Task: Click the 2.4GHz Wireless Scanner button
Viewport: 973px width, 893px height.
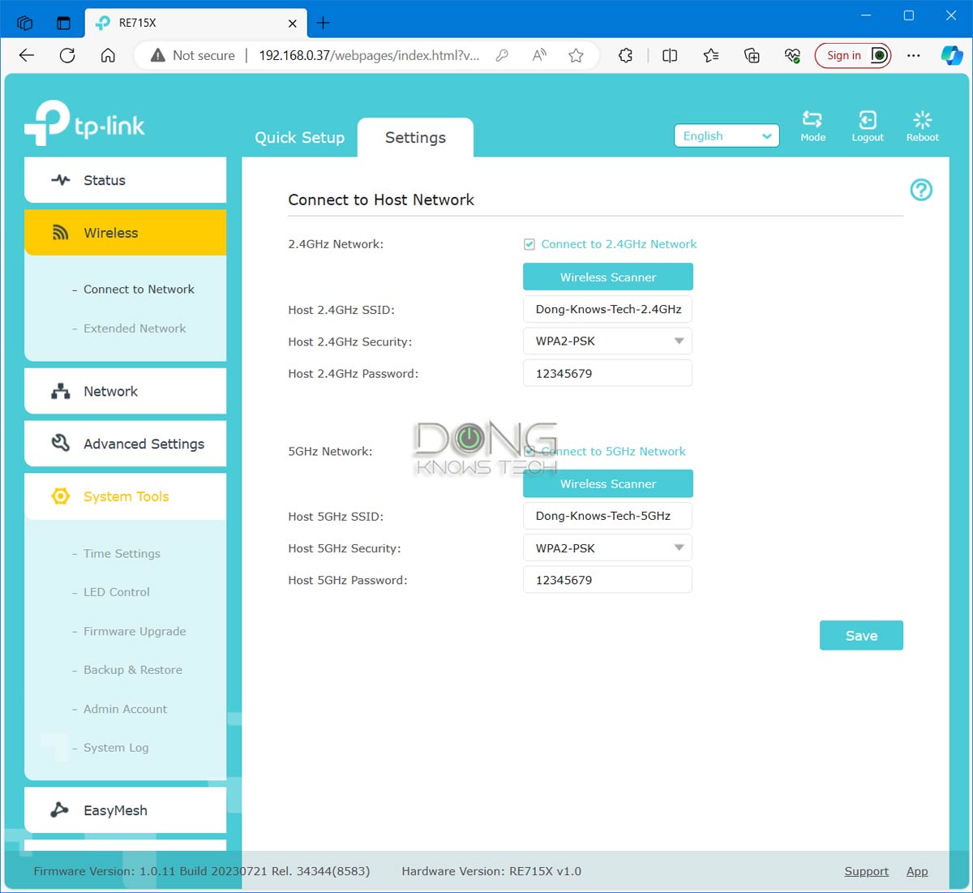Action: tap(608, 277)
